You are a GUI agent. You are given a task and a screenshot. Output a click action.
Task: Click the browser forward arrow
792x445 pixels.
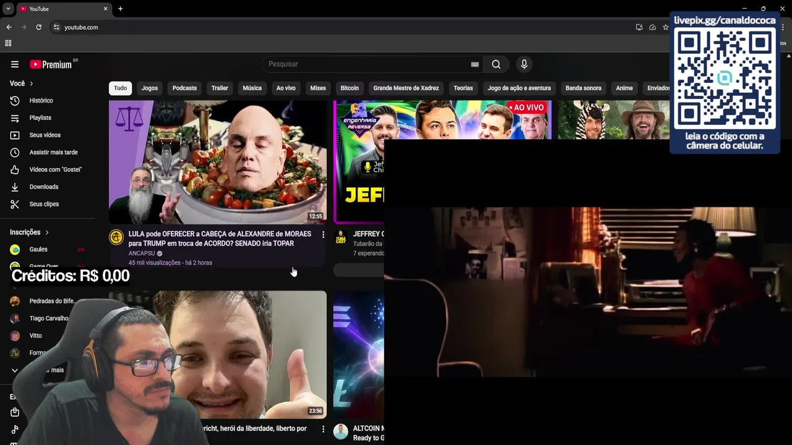click(24, 27)
